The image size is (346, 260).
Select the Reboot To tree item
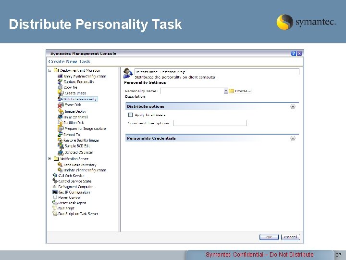[72, 134]
